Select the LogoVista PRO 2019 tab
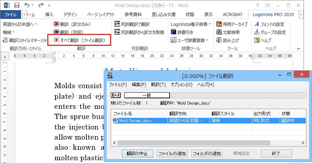The width and height of the screenshot is (312, 163). (x=273, y=14)
